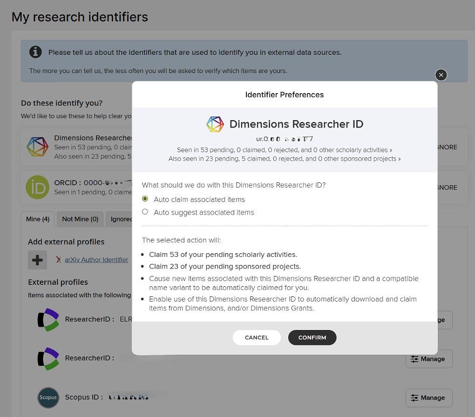Switch to the Mine (4) tab
The image size is (475, 417).
pos(38,219)
